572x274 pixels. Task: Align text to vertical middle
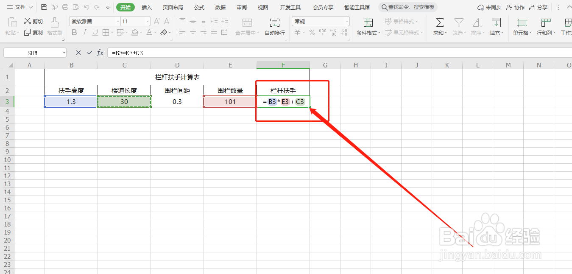click(x=193, y=21)
